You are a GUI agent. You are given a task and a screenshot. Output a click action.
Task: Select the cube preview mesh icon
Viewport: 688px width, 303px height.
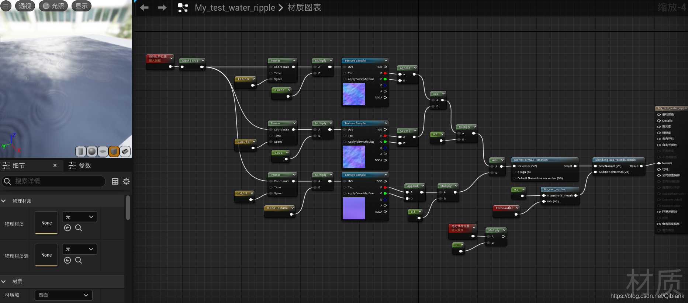pyautogui.click(x=114, y=151)
